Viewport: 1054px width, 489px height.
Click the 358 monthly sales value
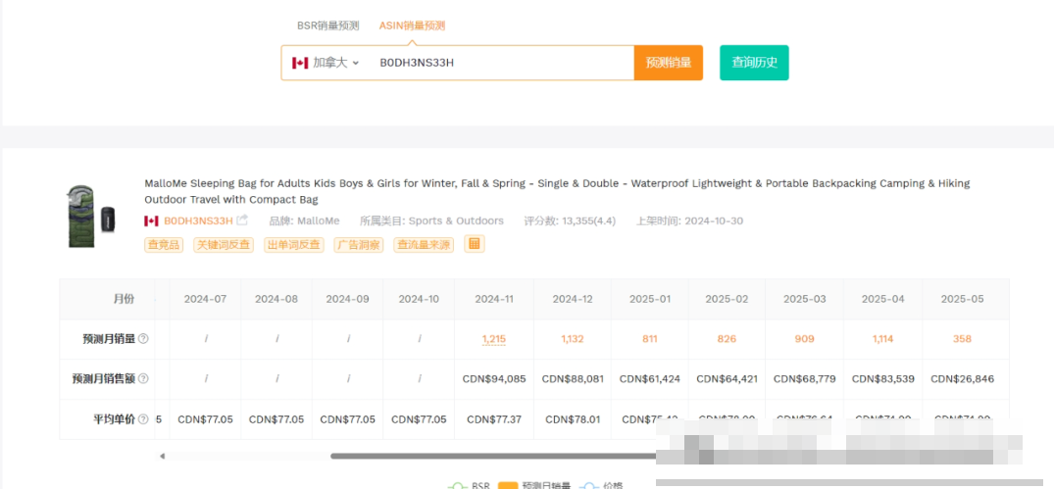(x=962, y=339)
